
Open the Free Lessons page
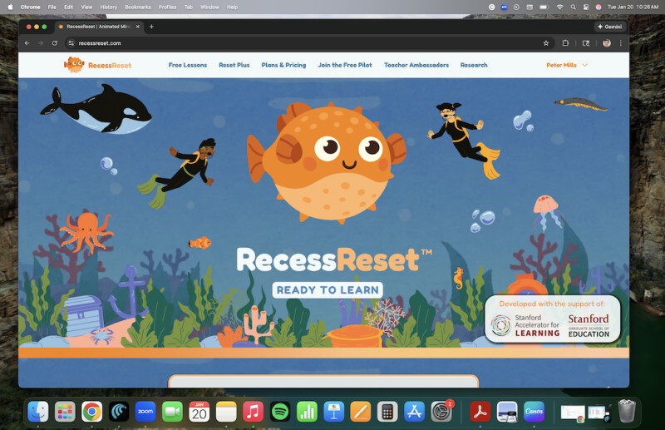tap(188, 65)
